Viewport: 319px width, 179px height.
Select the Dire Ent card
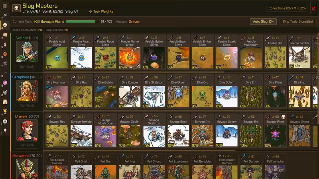(251, 91)
